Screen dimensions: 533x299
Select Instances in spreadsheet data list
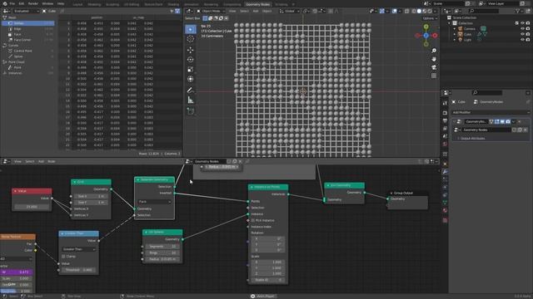click(28, 73)
